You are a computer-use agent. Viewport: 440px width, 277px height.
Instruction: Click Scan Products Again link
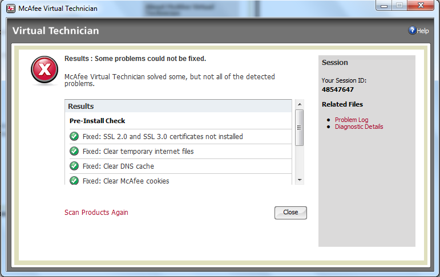[96, 212]
